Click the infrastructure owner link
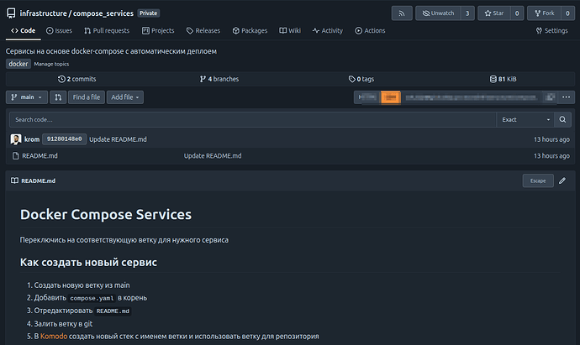 (43, 13)
